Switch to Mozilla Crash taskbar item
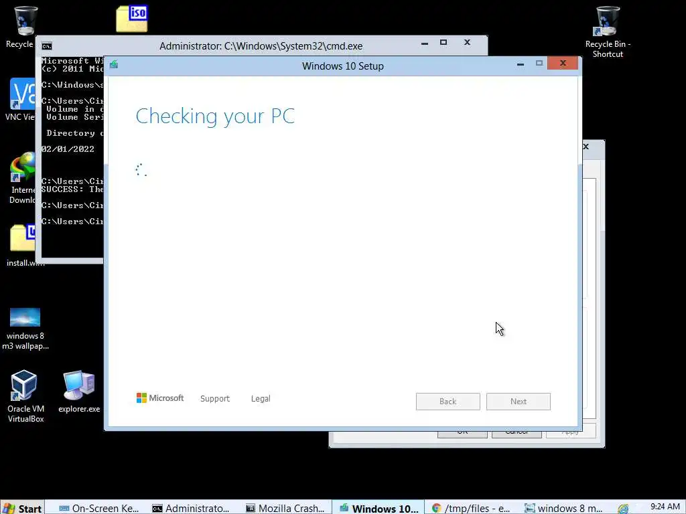The height and width of the screenshot is (514, 686). (285, 508)
